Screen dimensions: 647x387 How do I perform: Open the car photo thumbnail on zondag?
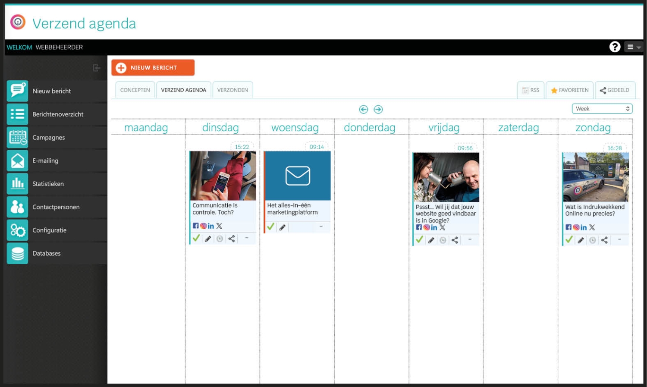point(596,177)
